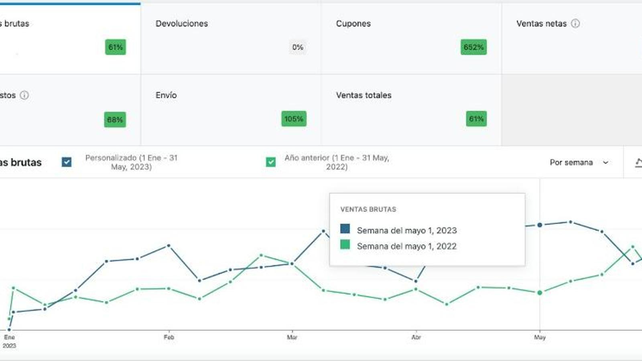
Task: Click the info icon beside Impuestos
Action: 24,95
